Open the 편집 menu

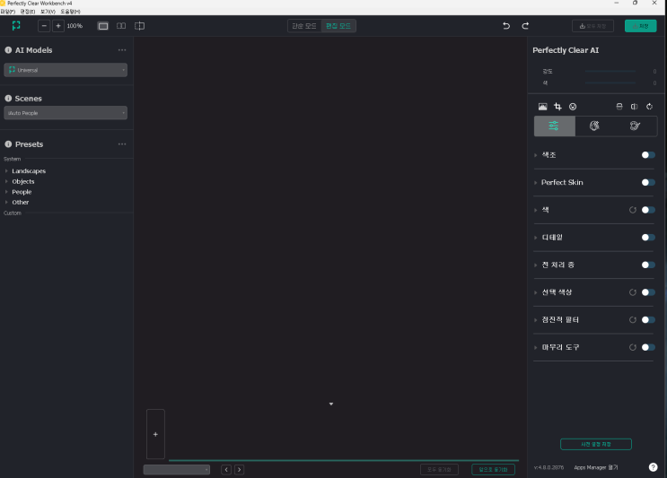(x=28, y=12)
